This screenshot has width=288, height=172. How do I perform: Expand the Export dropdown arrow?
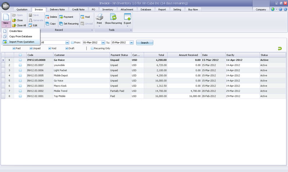(x=127, y=26)
